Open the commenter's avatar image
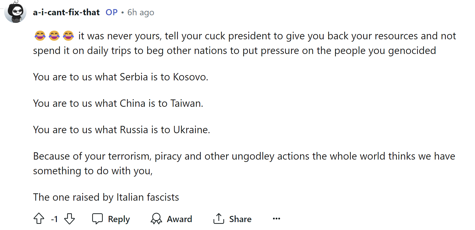The width and height of the screenshot is (475, 230). (x=15, y=12)
